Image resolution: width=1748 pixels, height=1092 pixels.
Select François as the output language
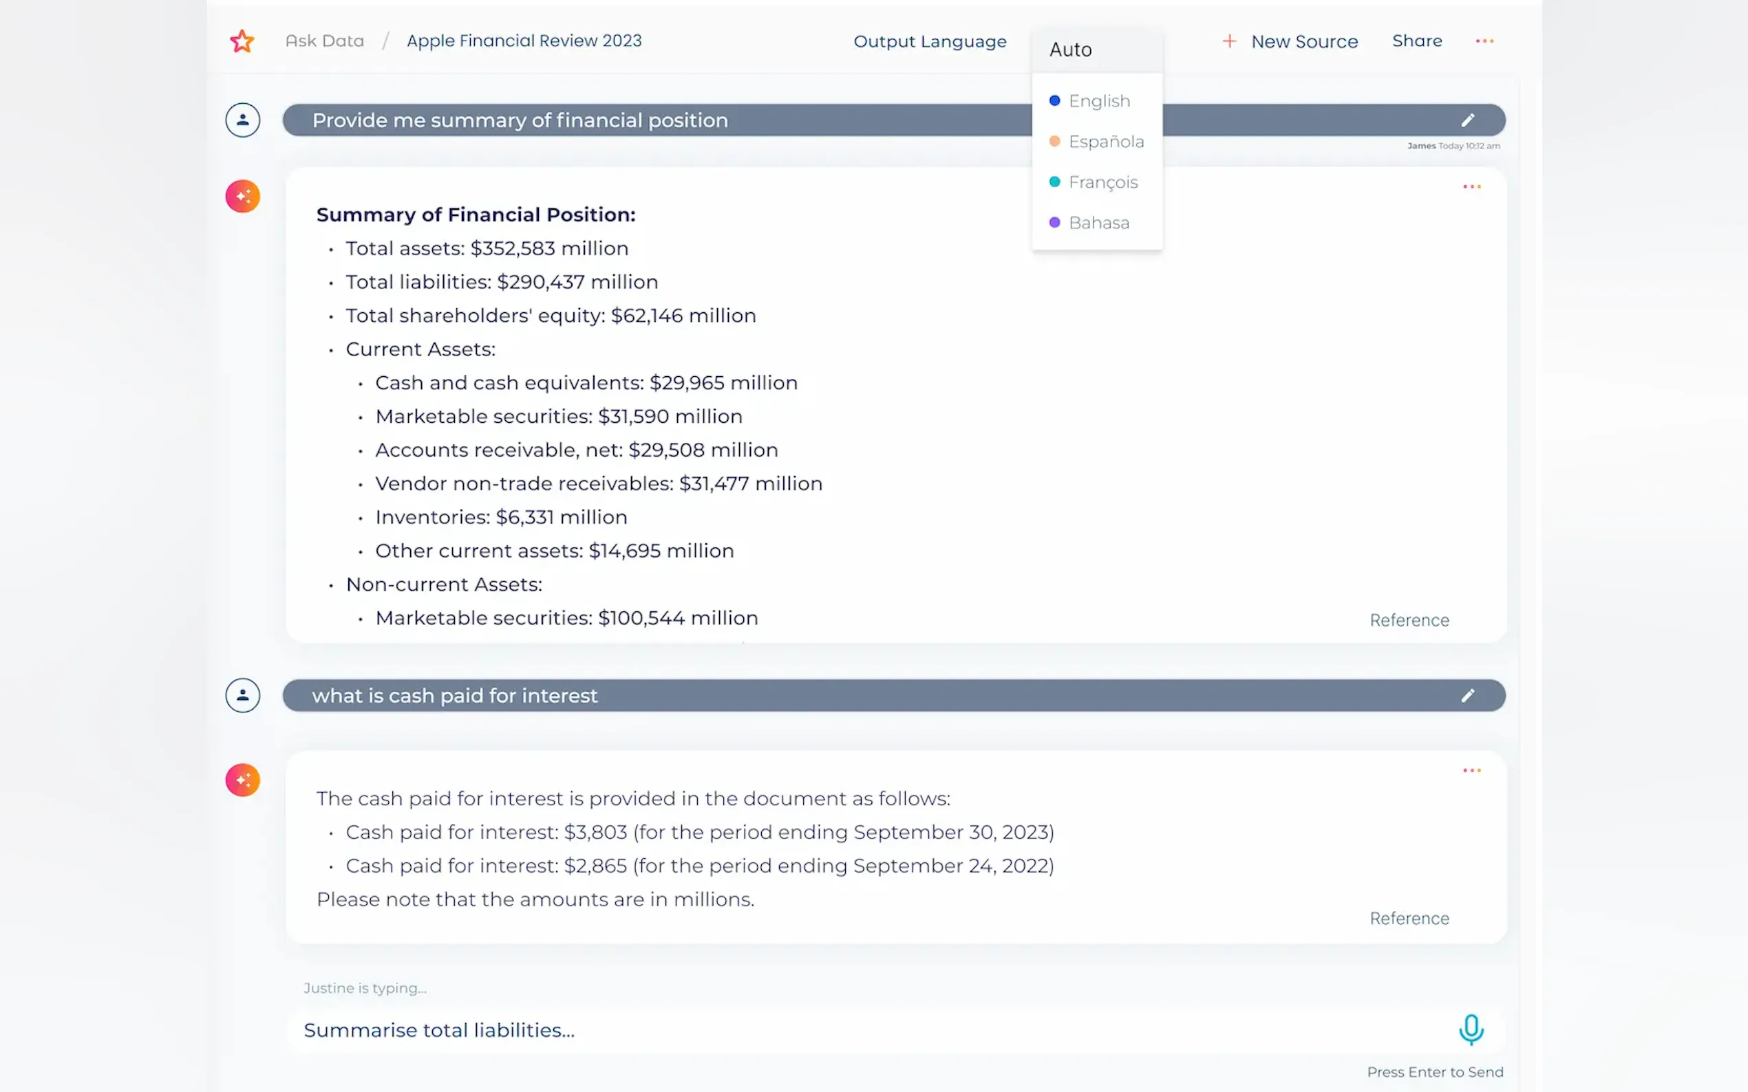tap(1102, 182)
